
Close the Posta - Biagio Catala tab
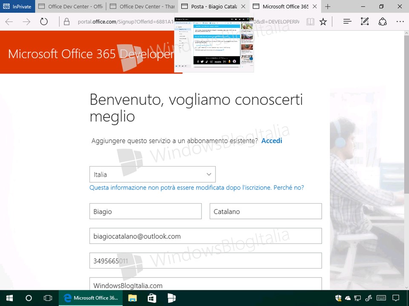243,6
